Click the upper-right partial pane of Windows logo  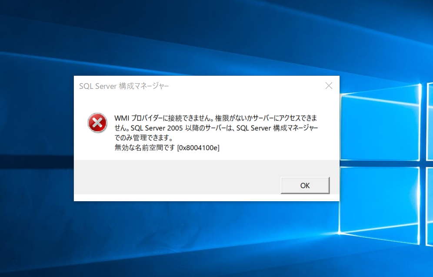click(x=430, y=122)
